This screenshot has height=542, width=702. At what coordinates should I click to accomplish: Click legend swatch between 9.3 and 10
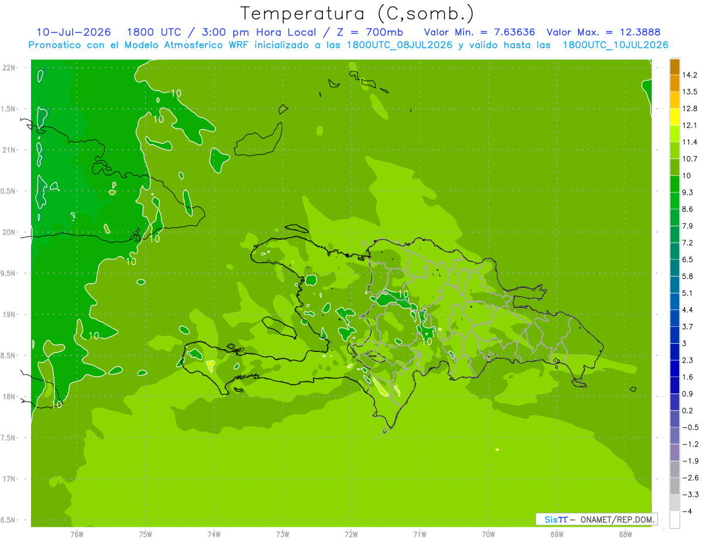click(x=675, y=184)
